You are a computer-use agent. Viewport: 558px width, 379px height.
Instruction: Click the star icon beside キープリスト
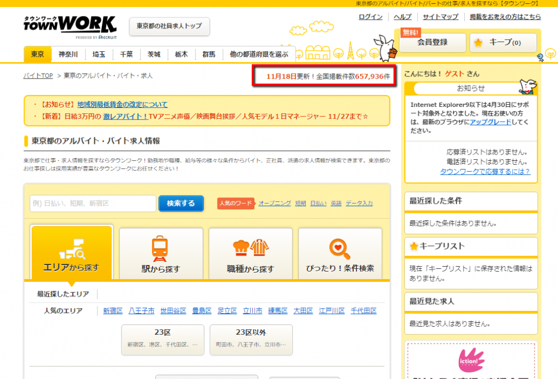click(x=414, y=246)
